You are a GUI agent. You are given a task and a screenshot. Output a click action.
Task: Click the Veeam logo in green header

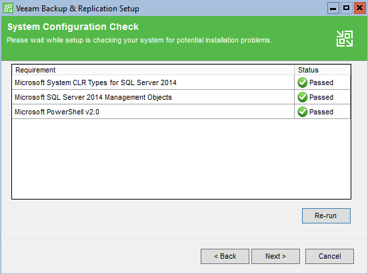pyautogui.click(x=344, y=39)
